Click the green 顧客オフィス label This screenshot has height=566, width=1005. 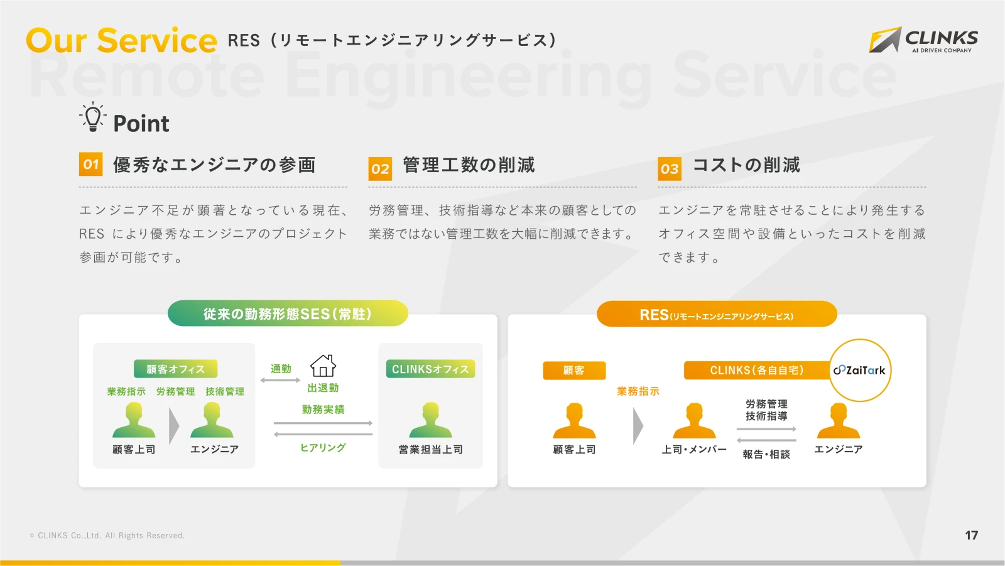point(175,369)
